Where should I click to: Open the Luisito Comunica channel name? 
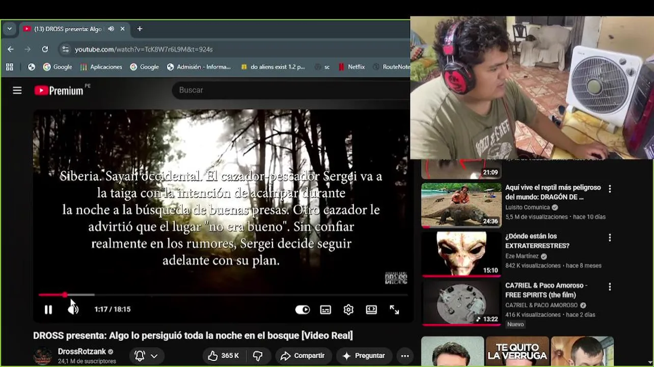(527, 207)
